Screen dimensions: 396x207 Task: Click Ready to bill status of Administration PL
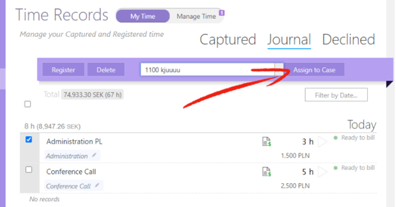coord(354,138)
